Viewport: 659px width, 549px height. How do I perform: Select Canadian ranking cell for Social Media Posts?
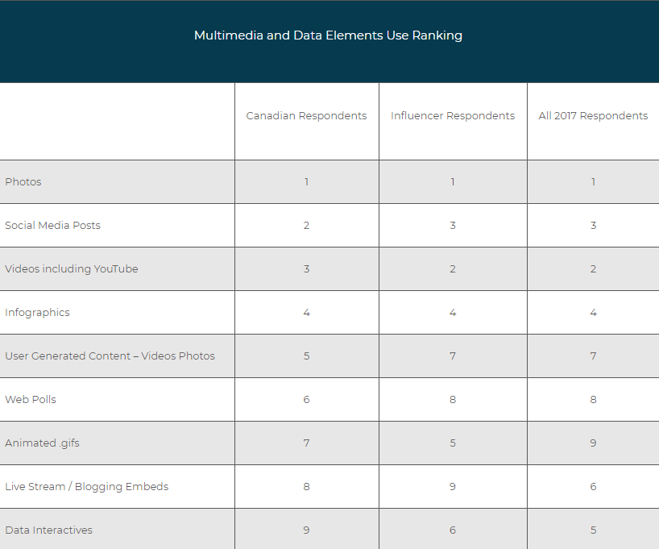(307, 226)
